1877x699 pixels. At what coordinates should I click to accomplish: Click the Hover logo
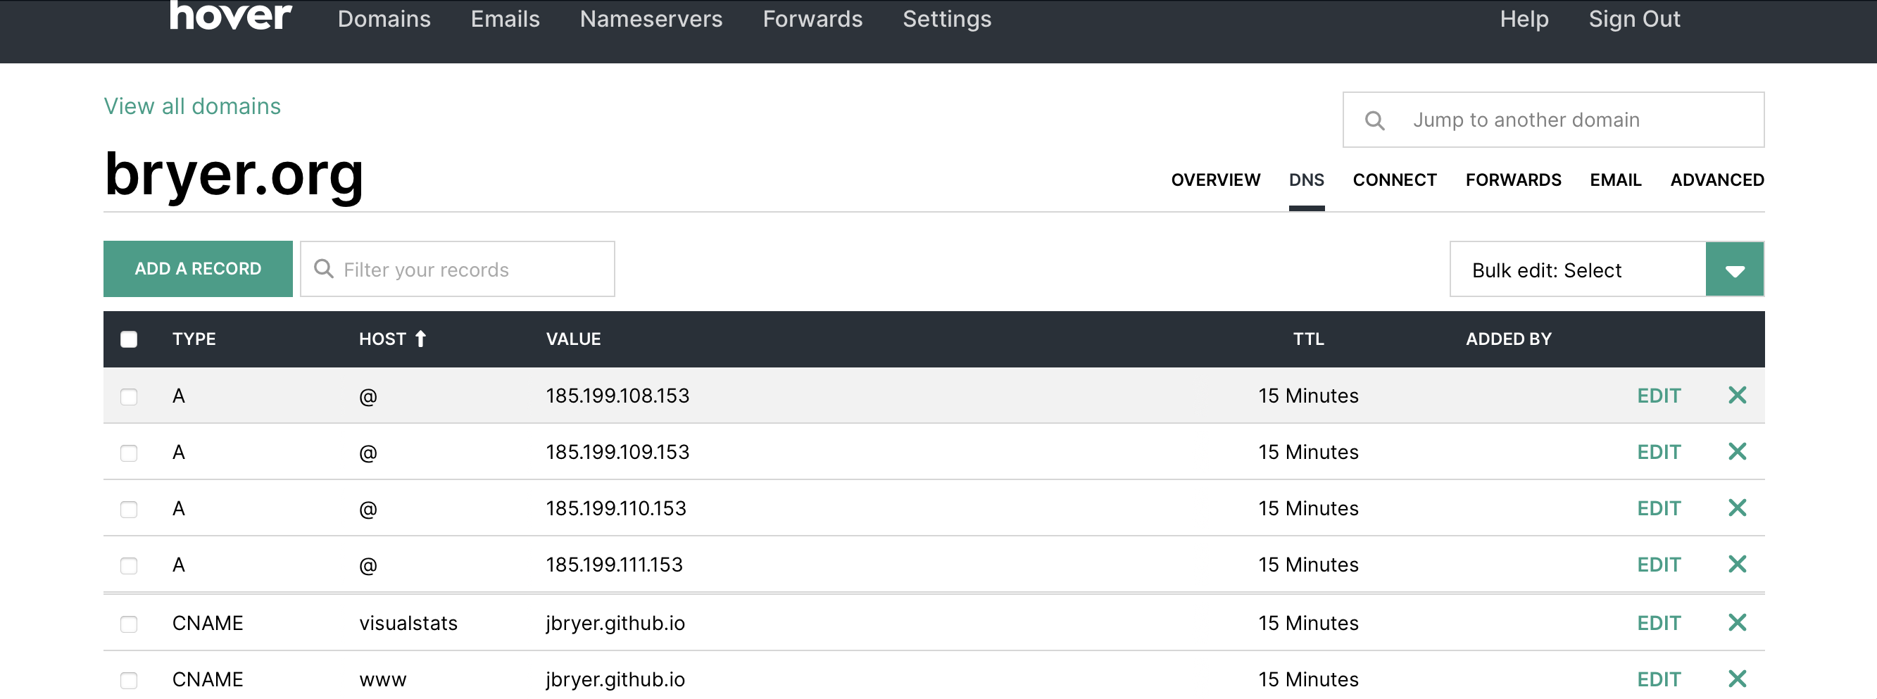(x=230, y=16)
